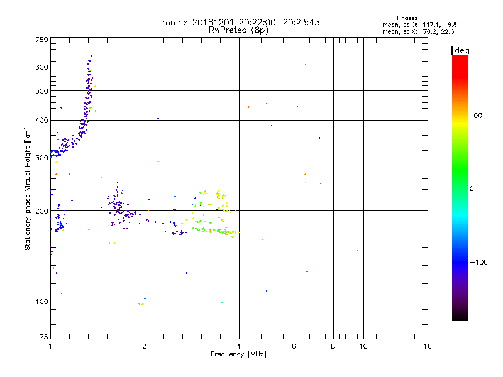Select the 'mean, sd,X: 70.2, 22.6' text
The height and width of the screenshot is (377, 503).
click(418, 31)
